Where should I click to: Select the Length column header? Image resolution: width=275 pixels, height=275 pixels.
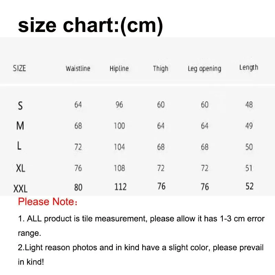tap(249, 67)
